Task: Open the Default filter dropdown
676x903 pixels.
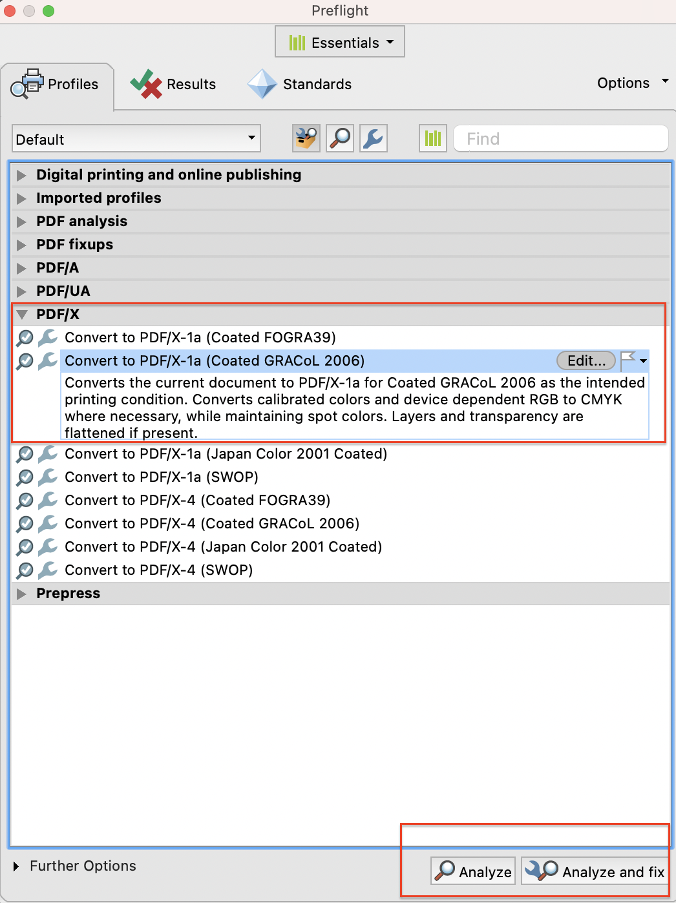Action: click(x=136, y=139)
